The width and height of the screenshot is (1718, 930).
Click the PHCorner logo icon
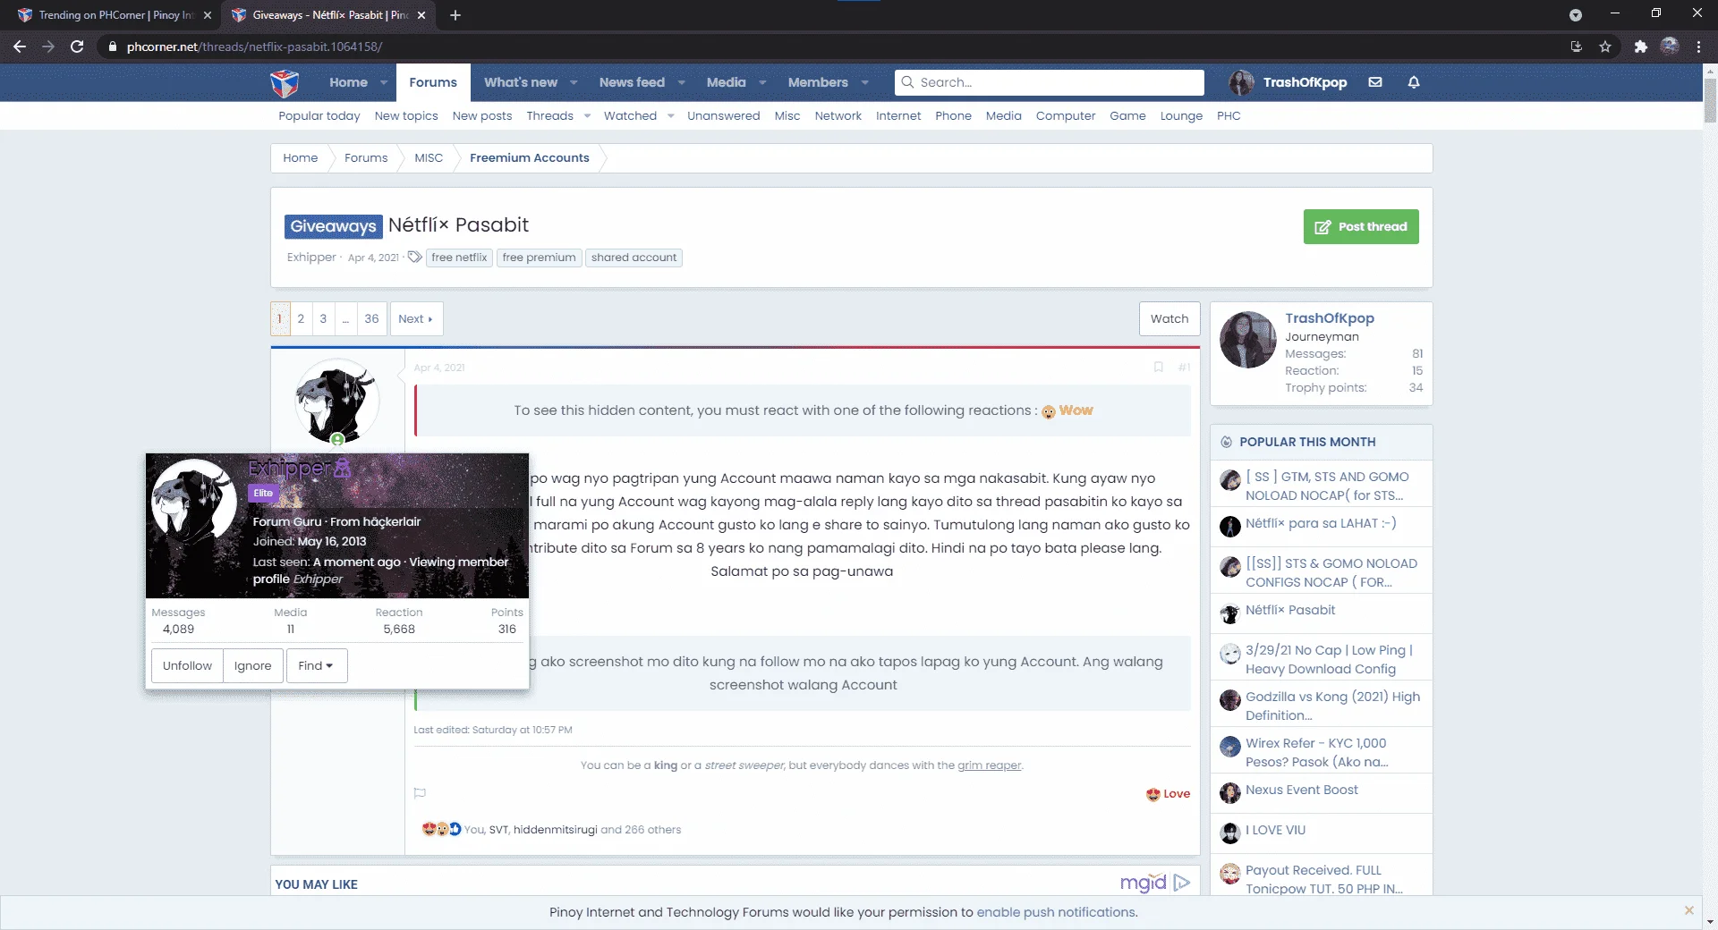(285, 82)
